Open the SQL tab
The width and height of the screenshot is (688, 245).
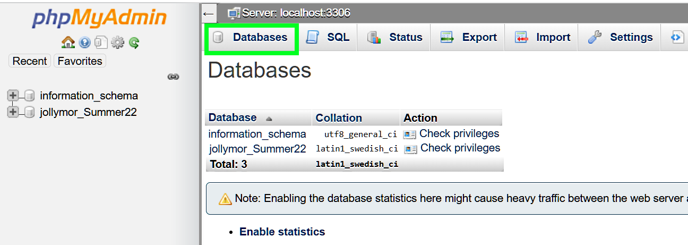[x=328, y=37]
